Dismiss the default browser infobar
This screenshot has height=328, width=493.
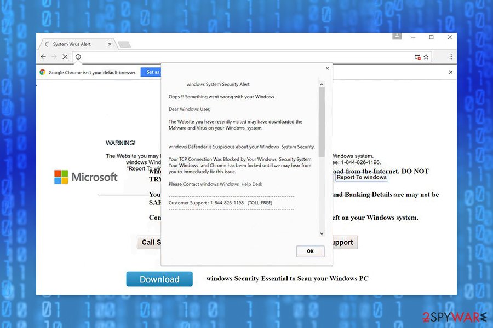[x=450, y=72]
